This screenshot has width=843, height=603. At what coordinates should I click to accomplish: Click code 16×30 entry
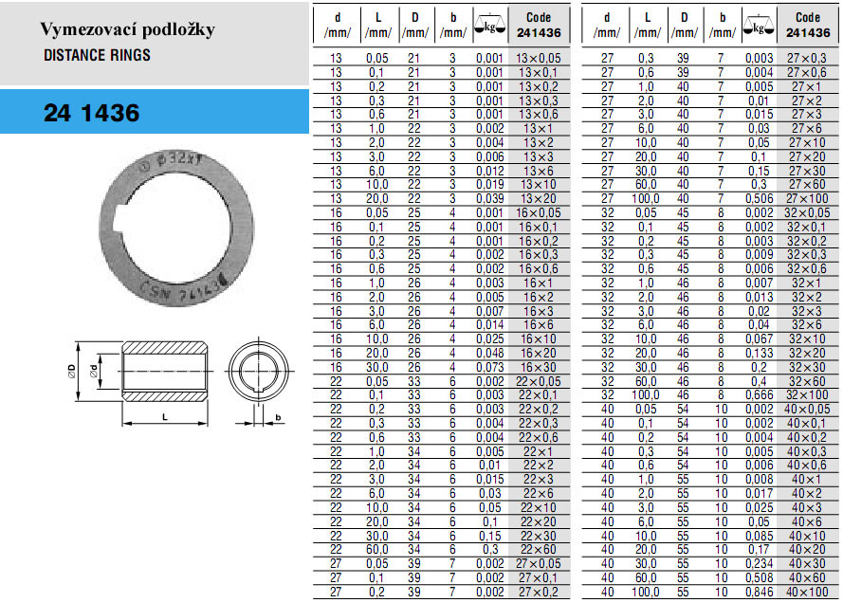tap(539, 367)
